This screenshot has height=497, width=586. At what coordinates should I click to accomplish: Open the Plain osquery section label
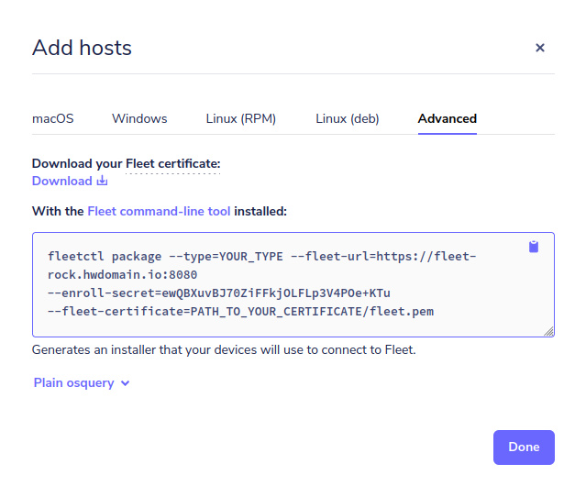[73, 382]
